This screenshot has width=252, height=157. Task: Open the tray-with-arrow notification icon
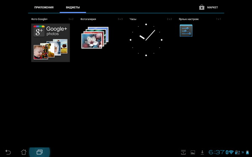pyautogui.click(x=183, y=152)
